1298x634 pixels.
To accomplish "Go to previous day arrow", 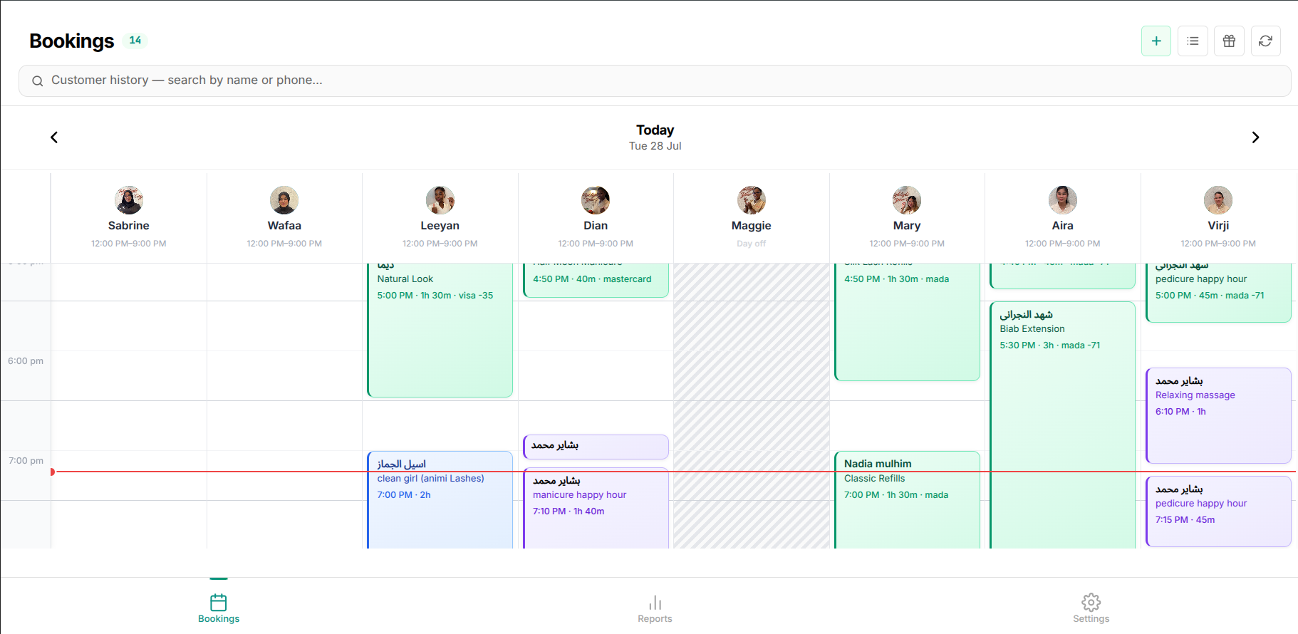I will coord(54,137).
